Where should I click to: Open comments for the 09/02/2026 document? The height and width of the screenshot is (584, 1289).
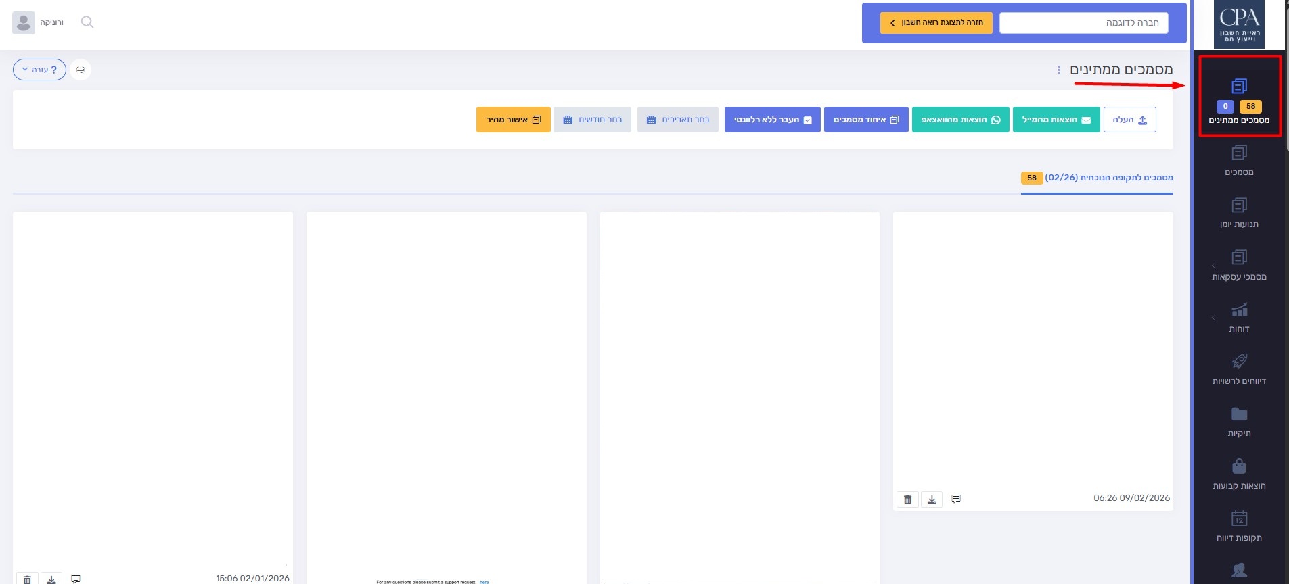coord(956,499)
